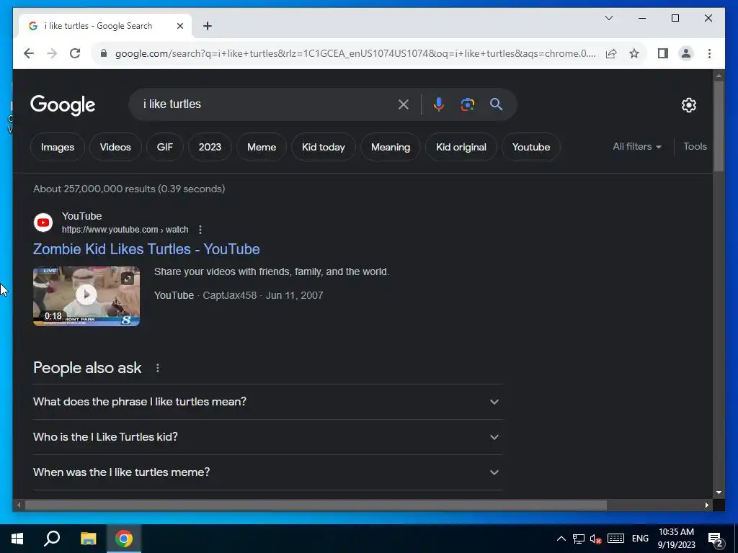The image size is (738, 553).
Task: Open File Explorer from taskbar
Action: 88,539
